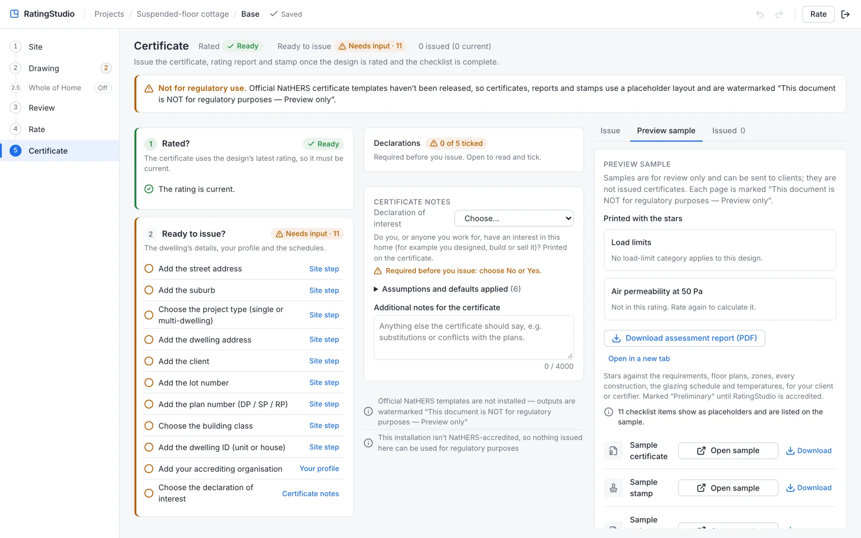Click the info icon beside installation accreditation note
Screen dimensions: 861x538
point(368,443)
